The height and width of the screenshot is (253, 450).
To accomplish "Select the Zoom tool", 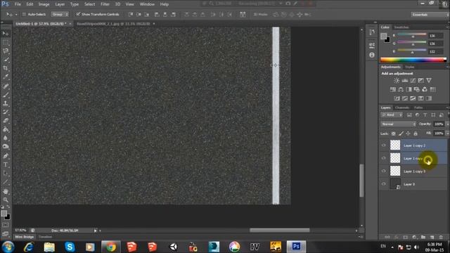I will coord(6,200).
